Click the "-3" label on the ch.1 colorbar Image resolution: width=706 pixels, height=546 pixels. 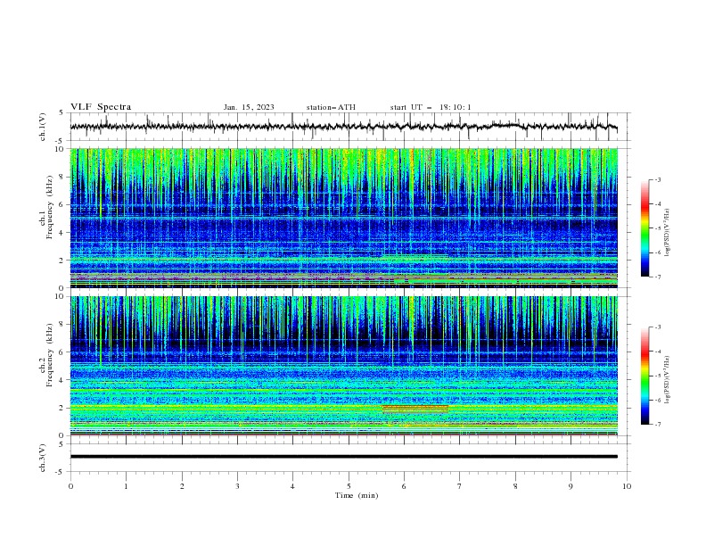pos(657,179)
